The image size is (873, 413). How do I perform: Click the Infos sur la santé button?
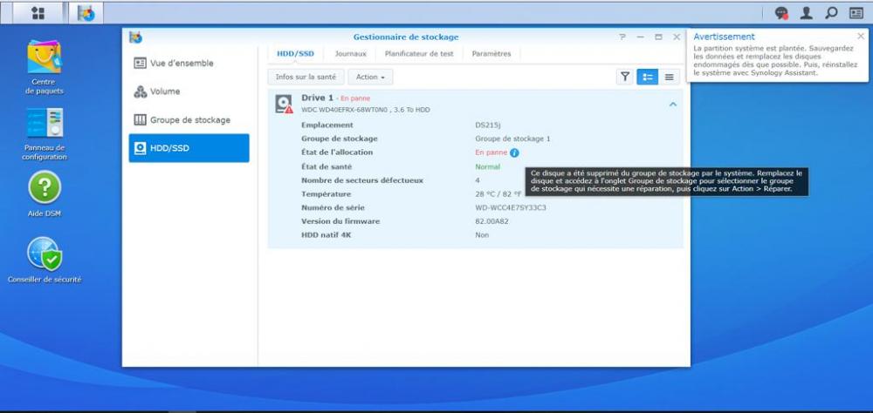click(306, 77)
